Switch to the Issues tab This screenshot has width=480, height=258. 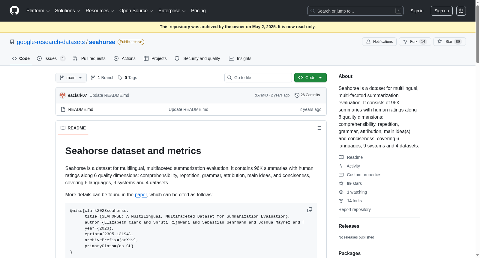click(x=51, y=58)
